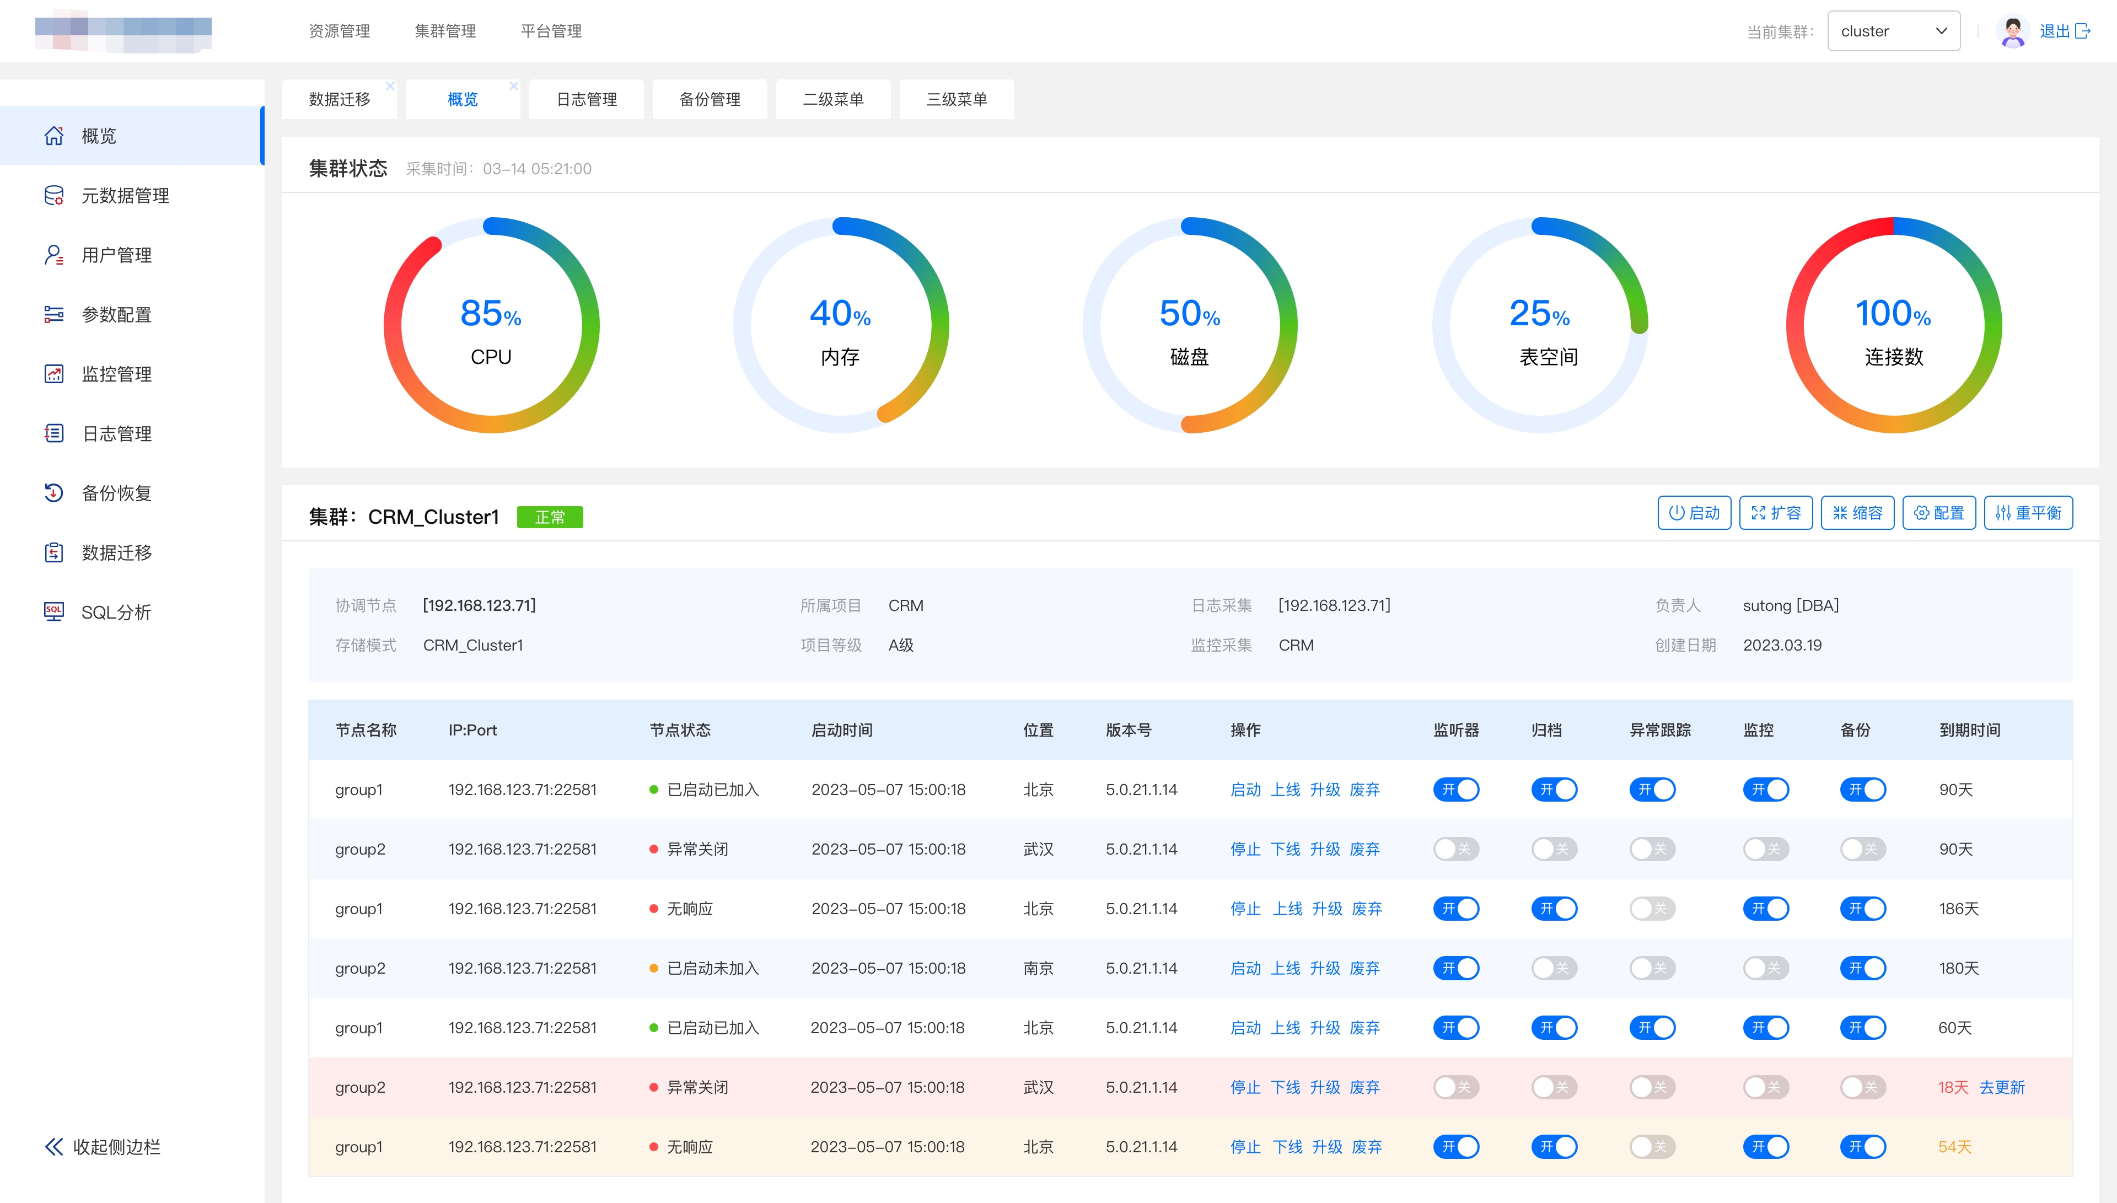Viewport: 2117px width, 1203px height.
Task: Open the 资源管理 top menu
Action: coord(340,31)
